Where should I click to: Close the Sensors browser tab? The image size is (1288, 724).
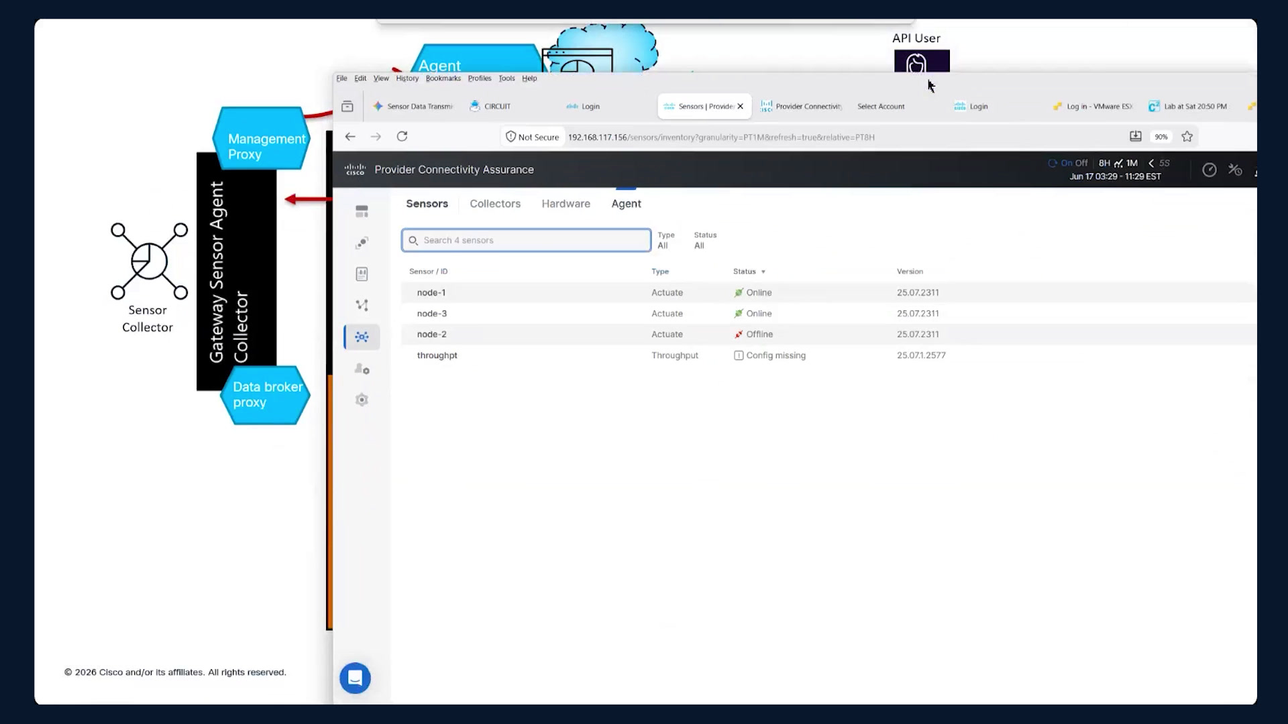tap(740, 106)
